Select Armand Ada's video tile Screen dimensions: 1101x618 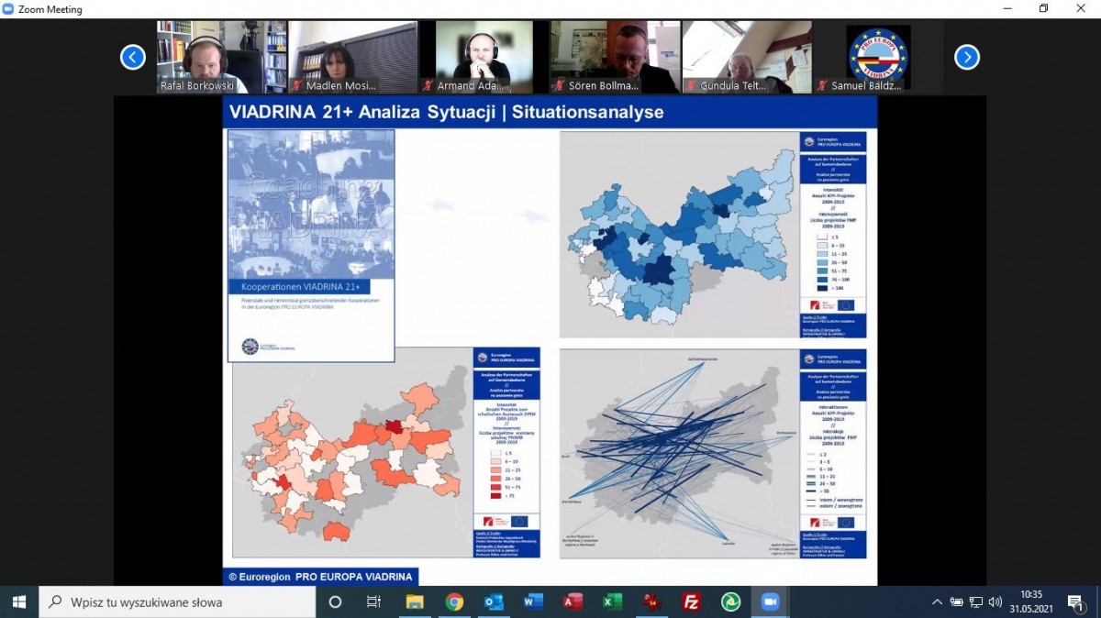click(x=484, y=58)
